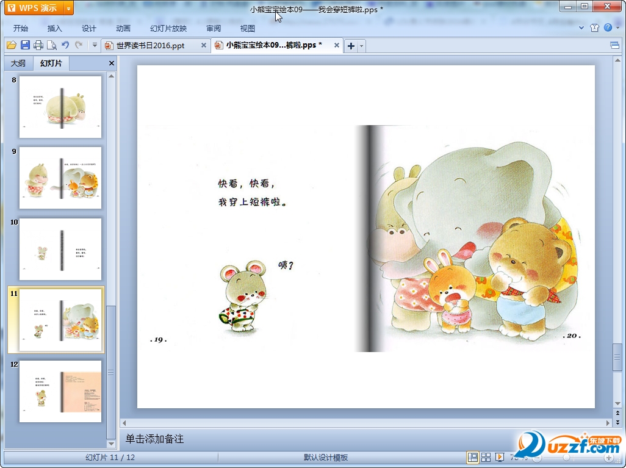Select slide 11 thumbnail
Image resolution: width=626 pixels, height=468 pixels.
[60, 320]
